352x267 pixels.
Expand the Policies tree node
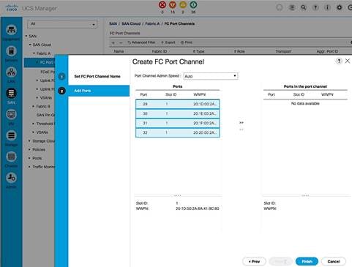(29, 149)
